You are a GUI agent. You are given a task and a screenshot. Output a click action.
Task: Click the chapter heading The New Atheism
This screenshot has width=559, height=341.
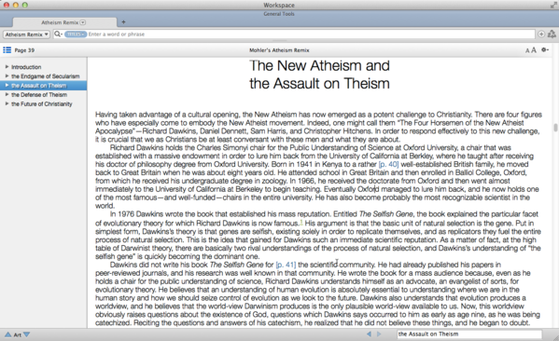point(319,75)
